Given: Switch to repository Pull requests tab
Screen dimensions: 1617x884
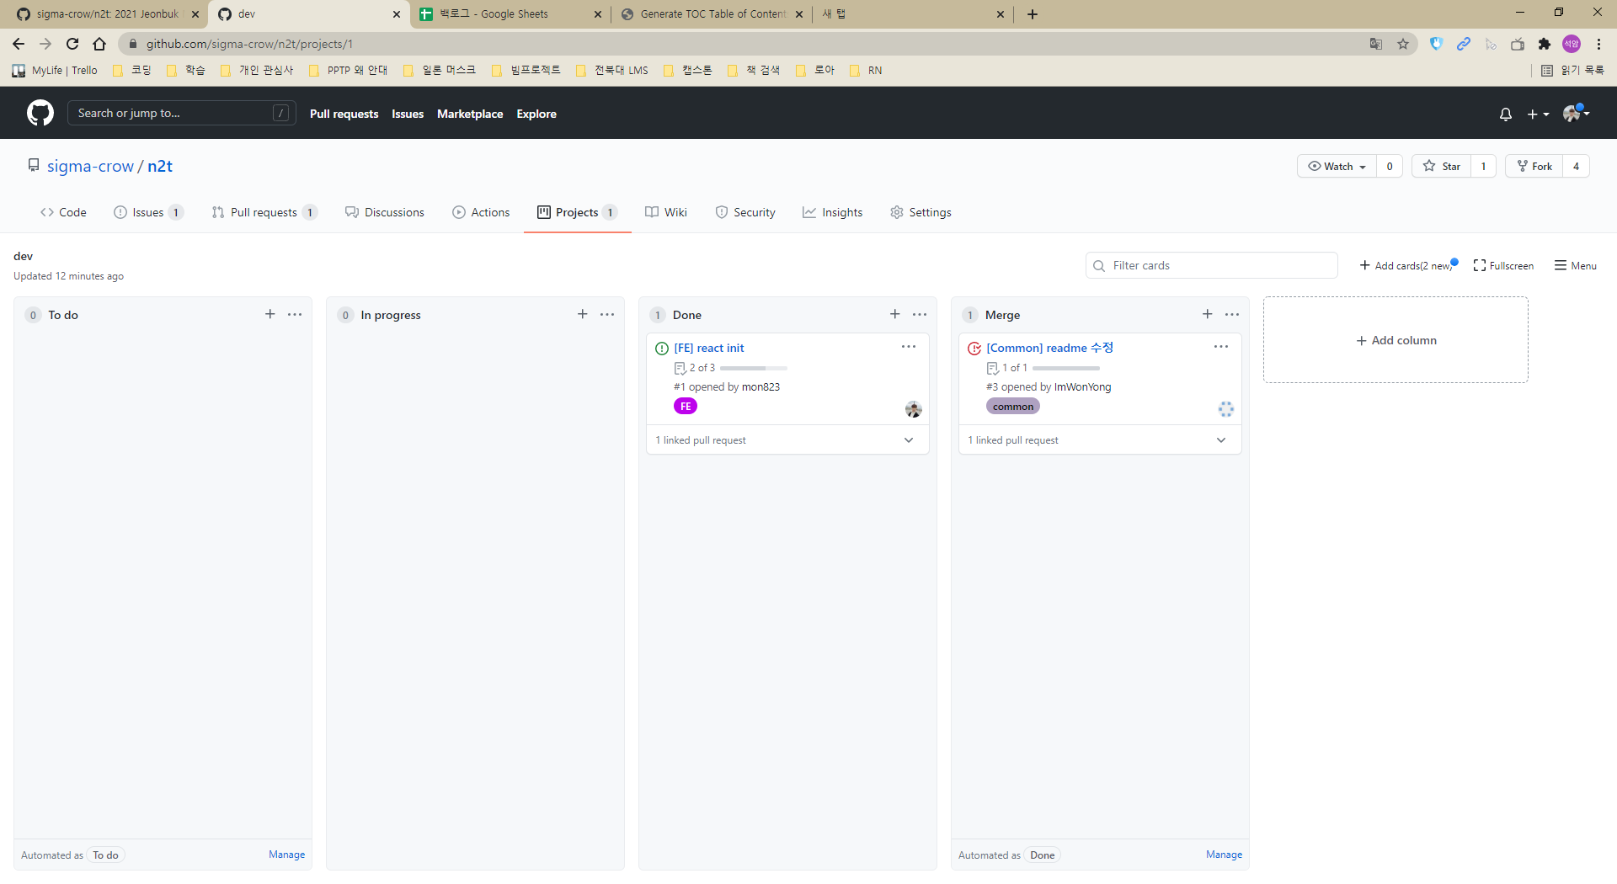Looking at the screenshot, I should pyautogui.click(x=264, y=212).
